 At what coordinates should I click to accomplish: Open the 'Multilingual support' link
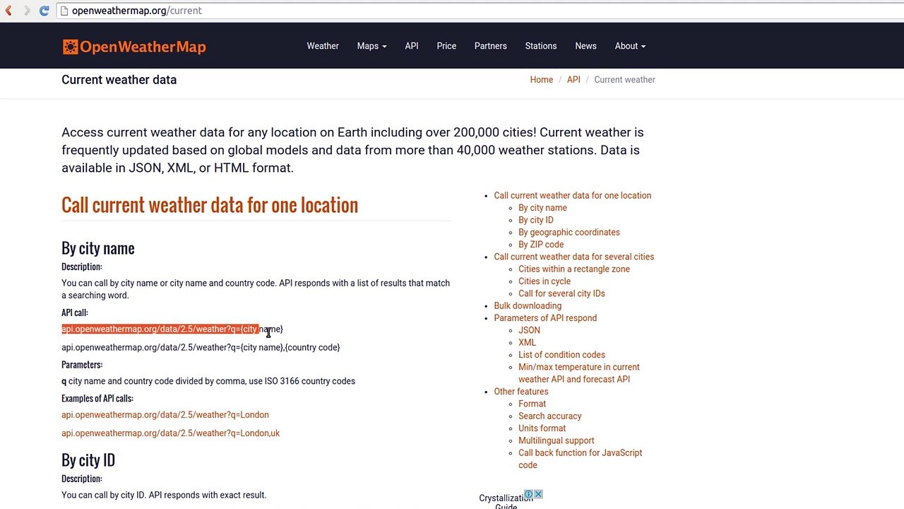tap(557, 440)
